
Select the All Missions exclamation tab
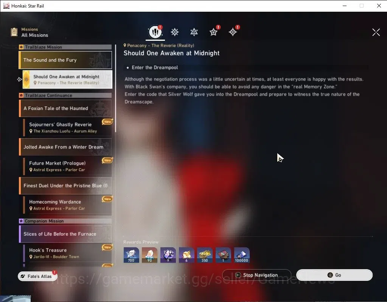pyautogui.click(x=155, y=32)
